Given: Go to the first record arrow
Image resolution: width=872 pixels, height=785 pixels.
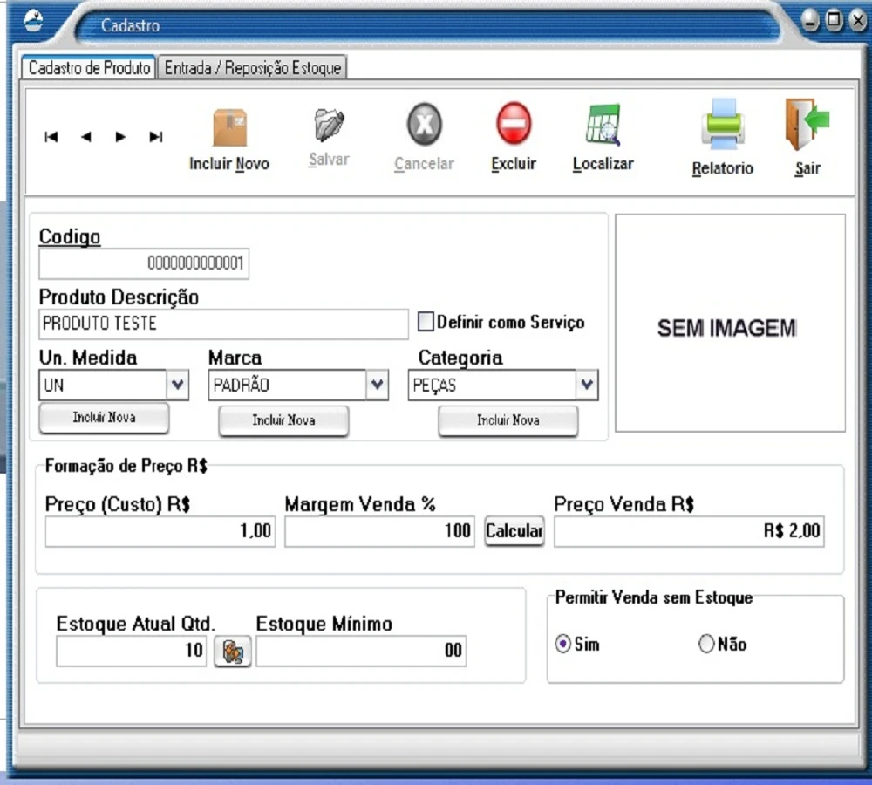Looking at the screenshot, I should 51,137.
